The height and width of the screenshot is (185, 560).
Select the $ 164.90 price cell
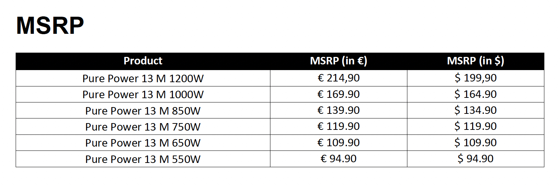475,94
